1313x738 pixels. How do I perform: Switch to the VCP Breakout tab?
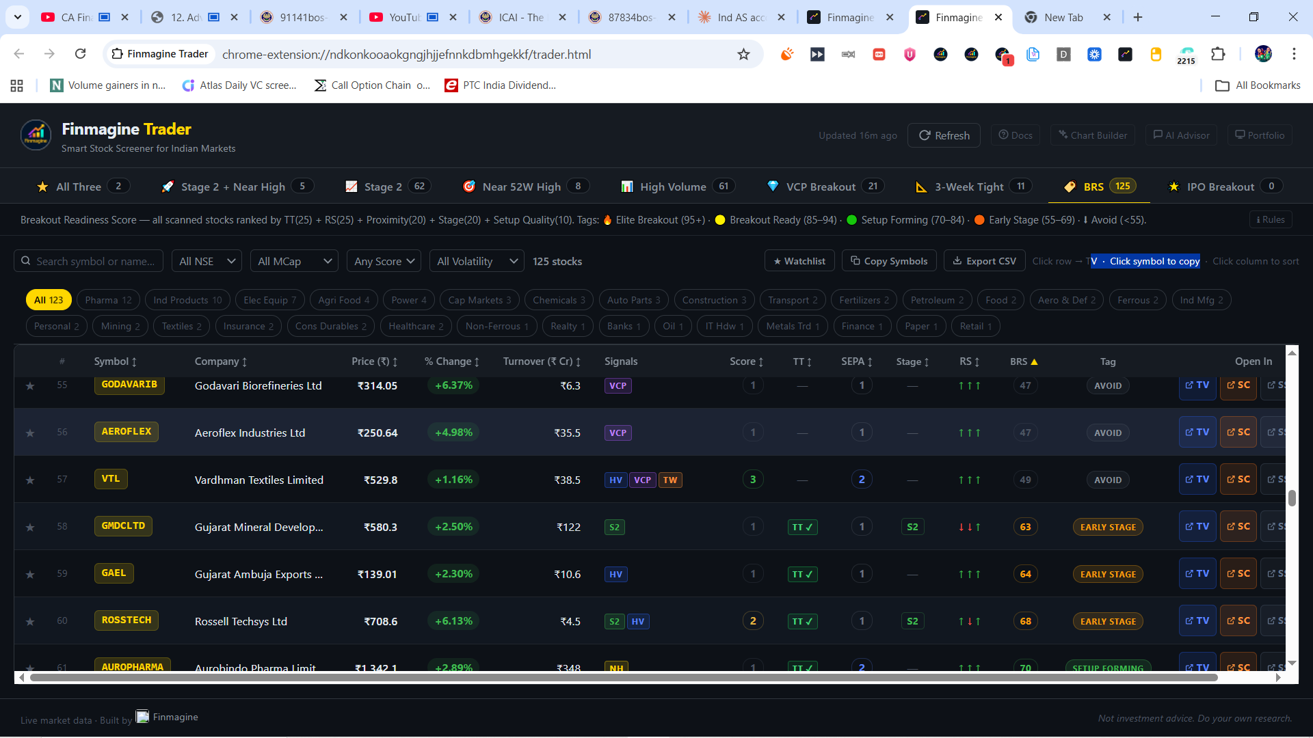825,187
